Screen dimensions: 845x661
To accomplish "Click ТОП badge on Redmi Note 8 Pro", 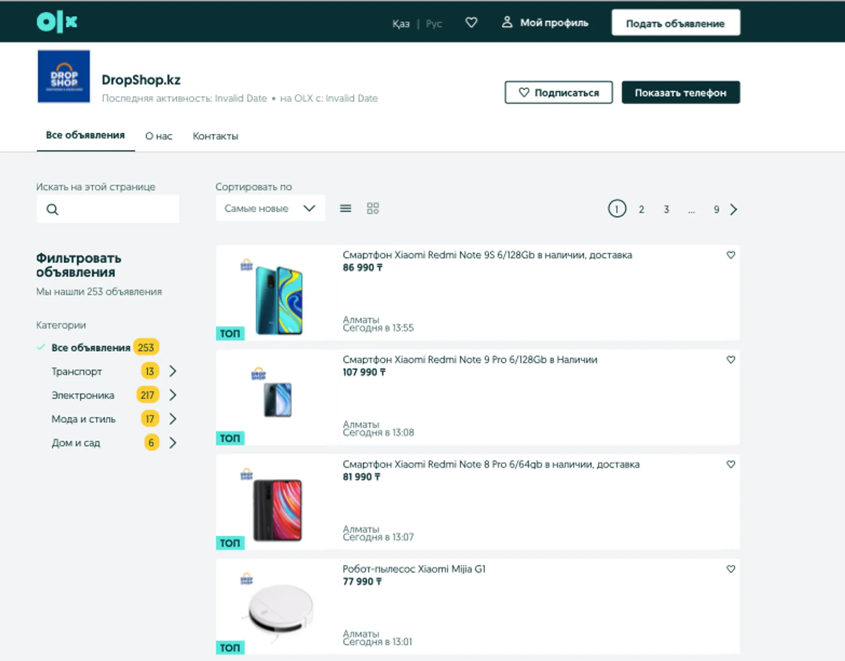I will 230,543.
